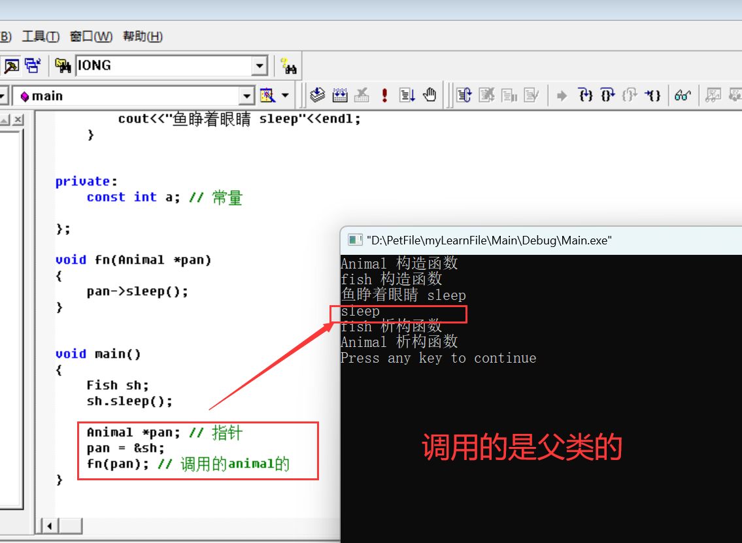Image resolution: width=742 pixels, height=543 pixels.
Task: Click the Search help binoculars icon
Action: click(288, 66)
